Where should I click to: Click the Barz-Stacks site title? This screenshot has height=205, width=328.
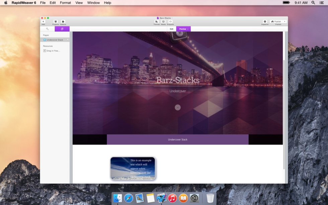tap(178, 80)
